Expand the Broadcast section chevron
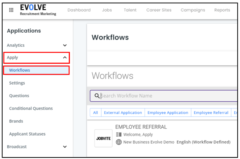 pos(65,147)
